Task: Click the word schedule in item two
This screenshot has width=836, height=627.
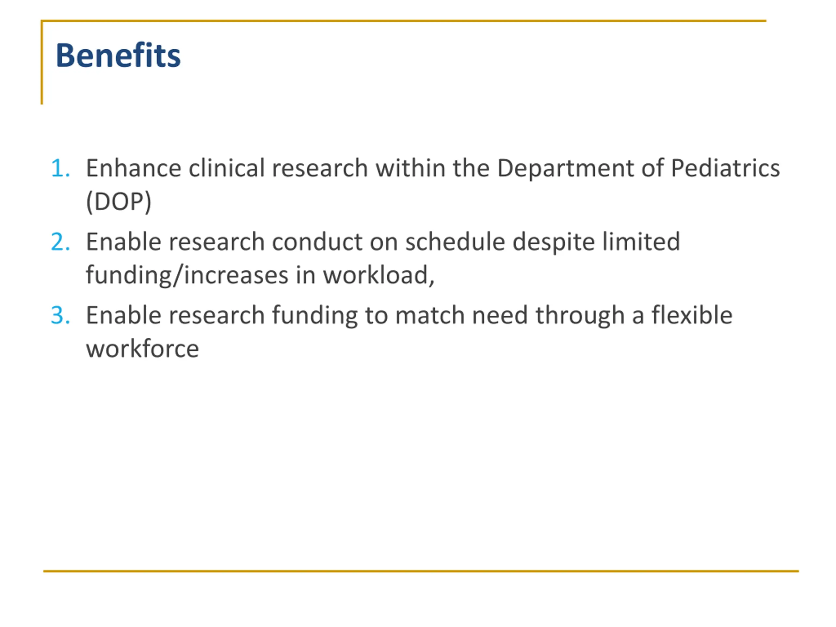Action: (x=455, y=242)
